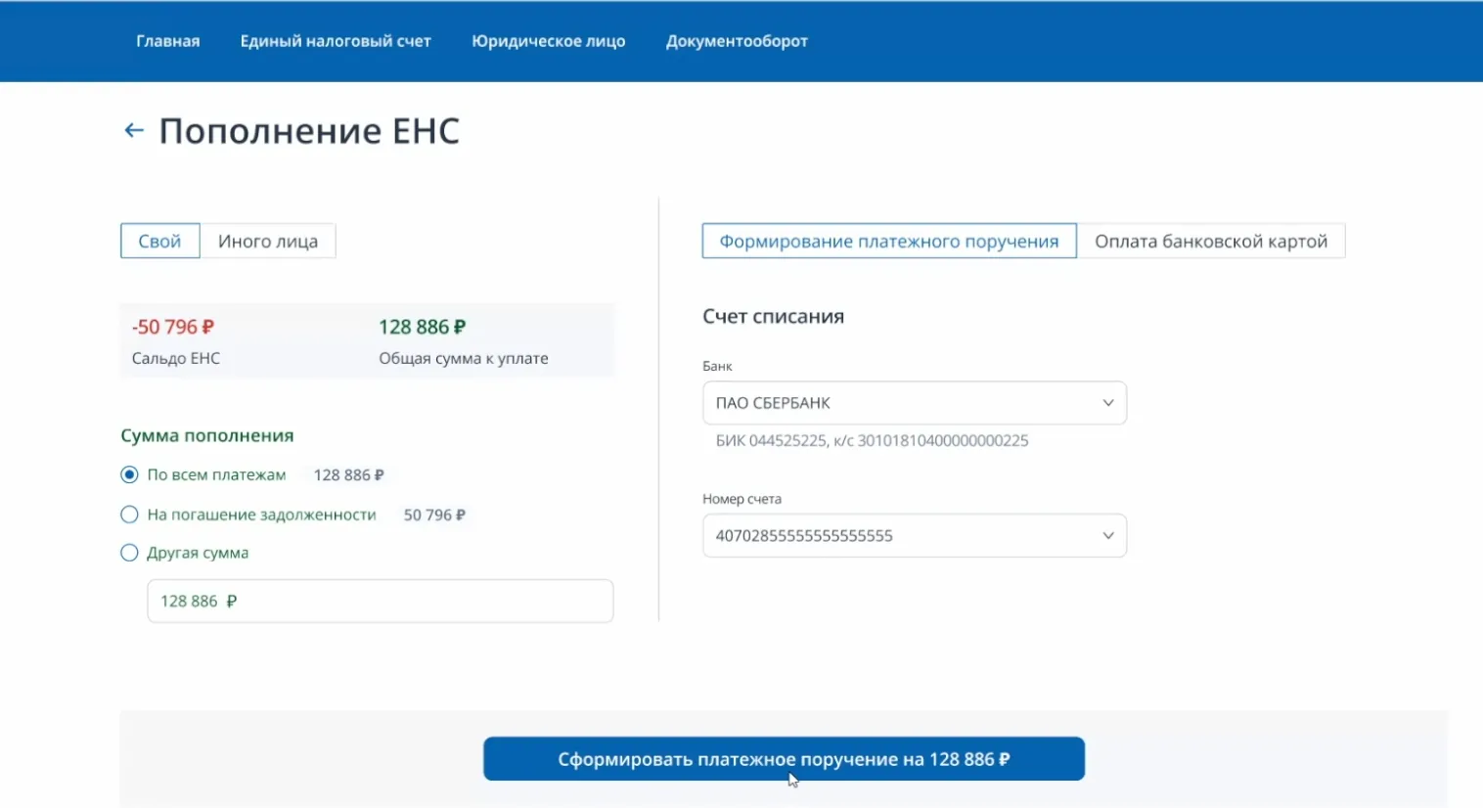Choose the На погашение задолженности option

pyautogui.click(x=129, y=515)
